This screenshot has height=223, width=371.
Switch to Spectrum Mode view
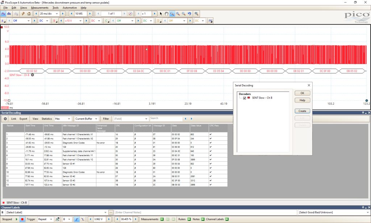click(x=9, y=14)
